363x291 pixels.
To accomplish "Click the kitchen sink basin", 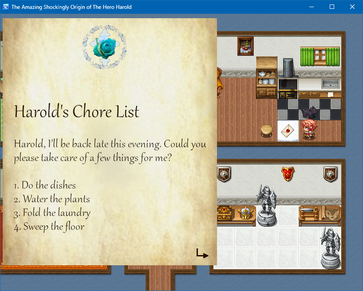I will click(x=331, y=83).
